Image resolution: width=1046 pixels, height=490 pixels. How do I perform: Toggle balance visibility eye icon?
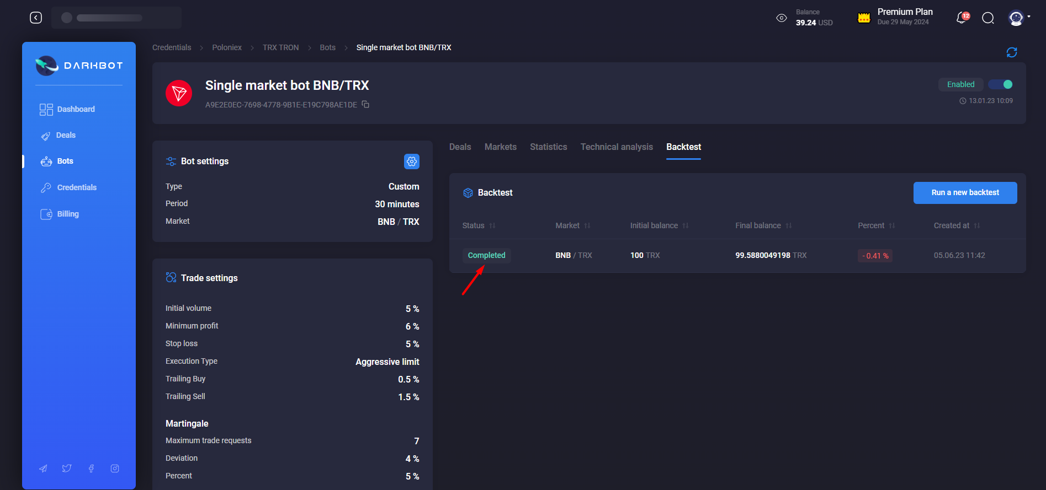pos(782,18)
